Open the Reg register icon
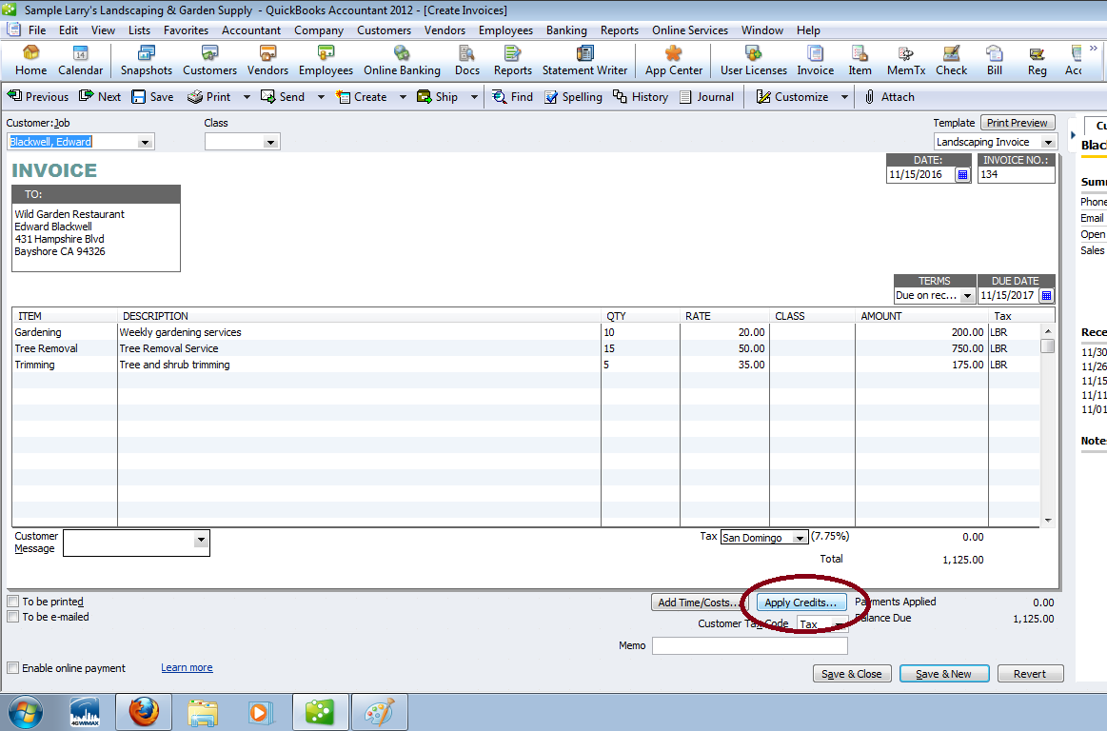1107x731 pixels. click(1037, 61)
